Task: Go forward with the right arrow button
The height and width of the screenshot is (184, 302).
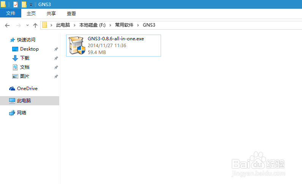Action: (x=19, y=25)
